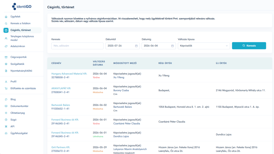The image size is (274, 154).
Task: Click the Cégcsoportok icon
Action: tap(6, 57)
